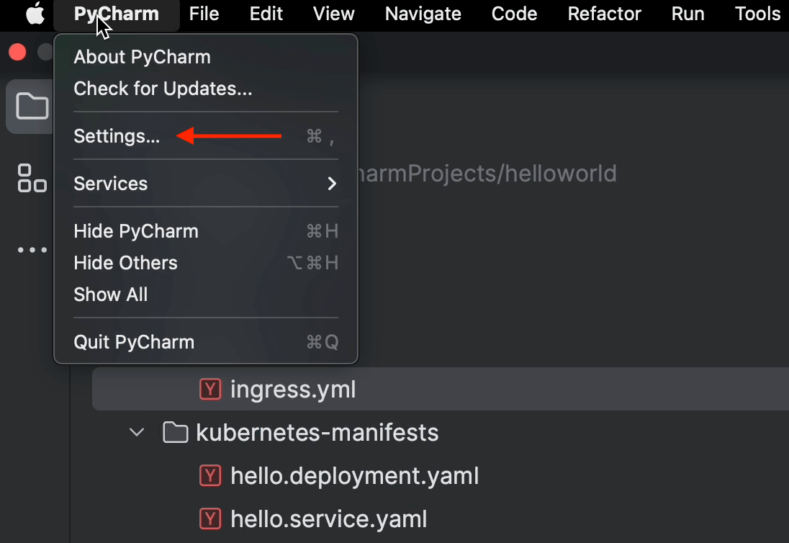This screenshot has height=543, width=789.
Task: Click the Apple logo menu
Action: click(35, 14)
